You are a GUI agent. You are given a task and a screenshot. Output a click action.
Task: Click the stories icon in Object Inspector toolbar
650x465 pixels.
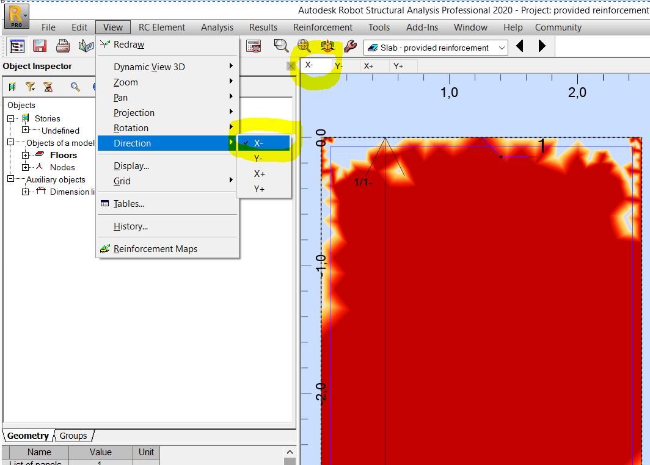click(12, 87)
